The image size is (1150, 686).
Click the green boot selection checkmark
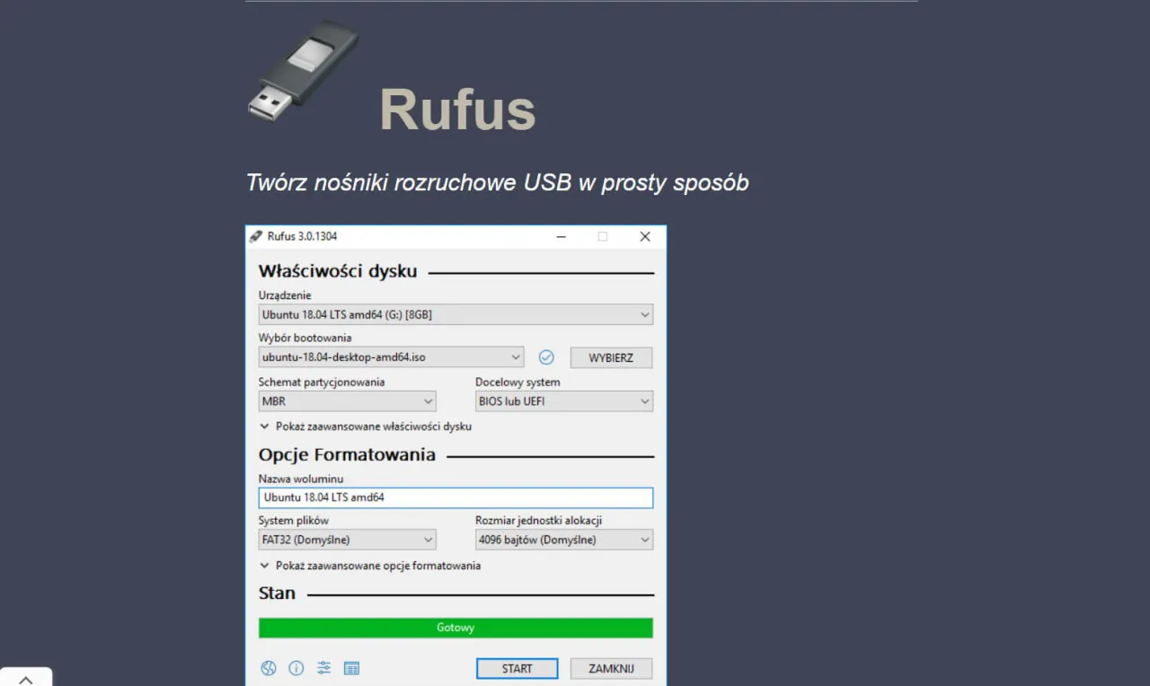546,356
